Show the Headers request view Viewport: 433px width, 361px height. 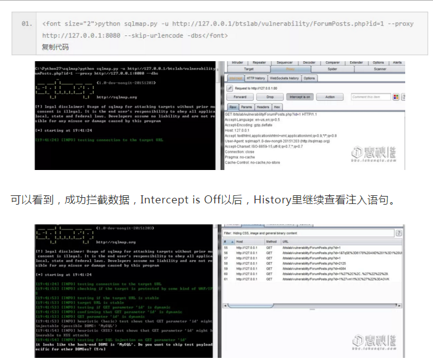click(263, 107)
